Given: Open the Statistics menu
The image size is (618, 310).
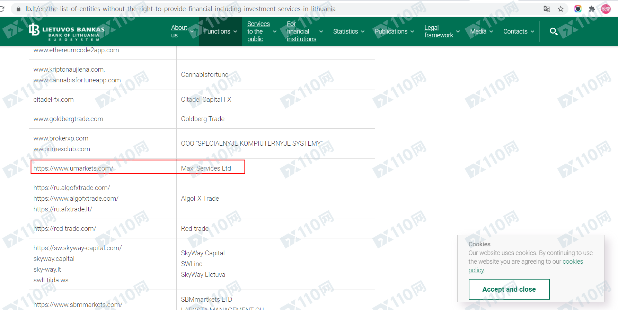Looking at the screenshot, I should [345, 31].
